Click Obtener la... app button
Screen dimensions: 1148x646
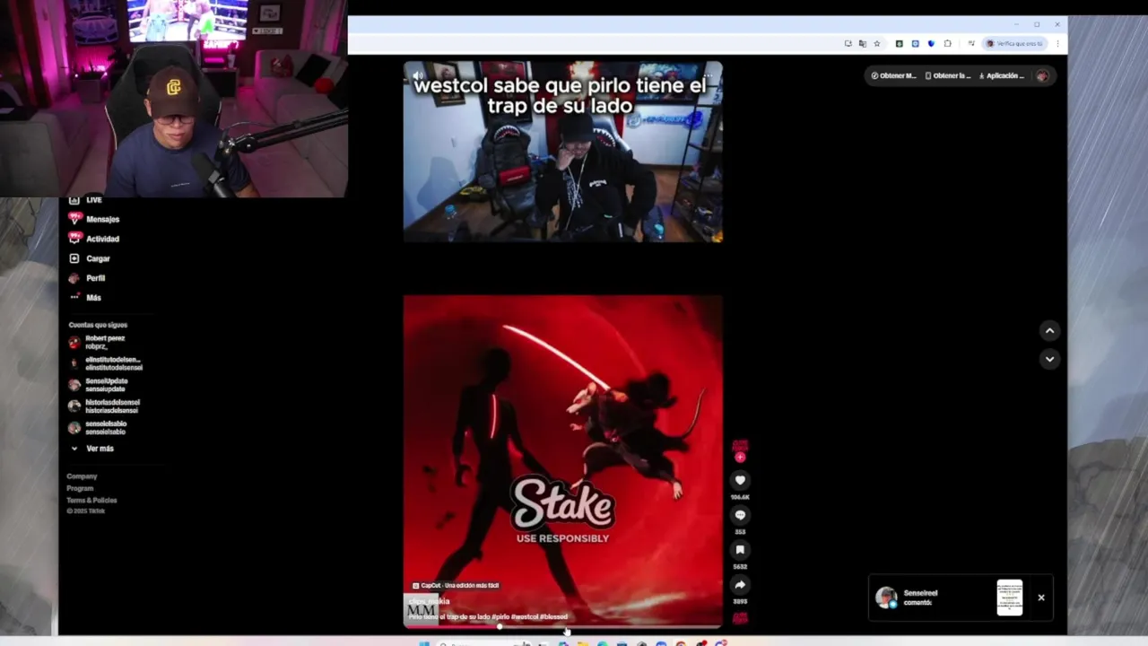pos(948,76)
